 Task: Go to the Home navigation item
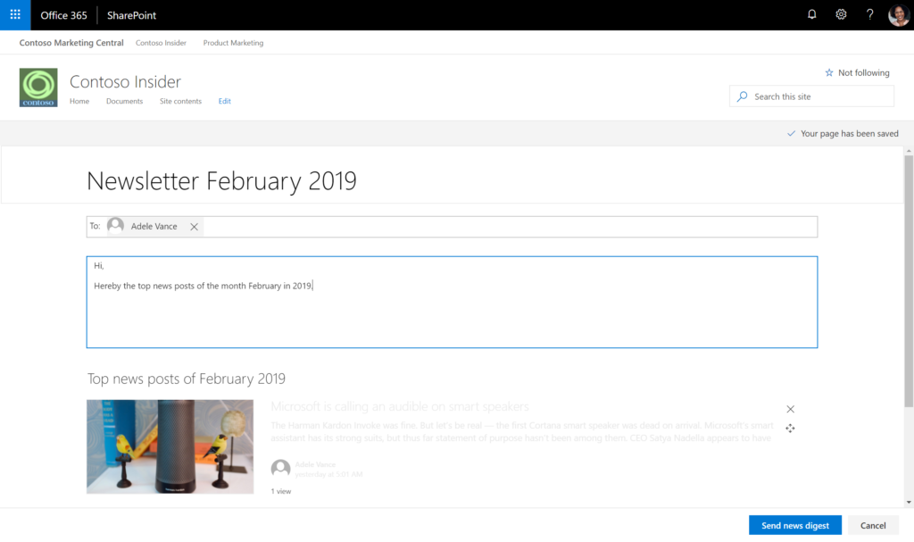(x=79, y=101)
